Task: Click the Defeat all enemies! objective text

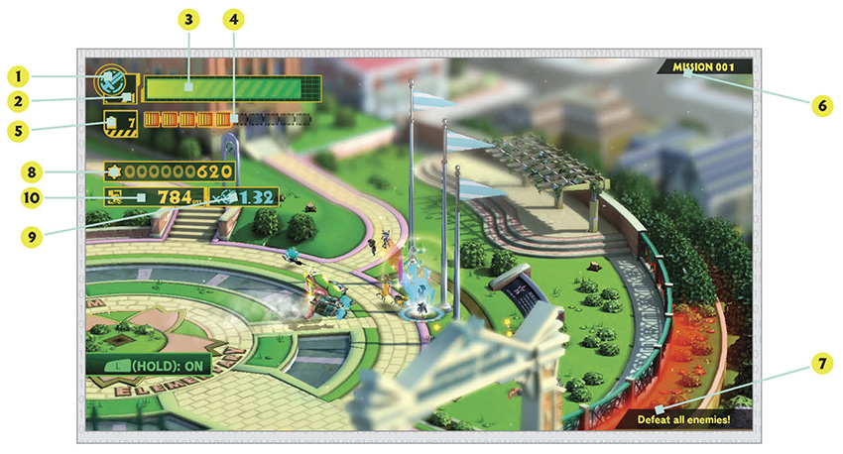Action: click(x=683, y=419)
